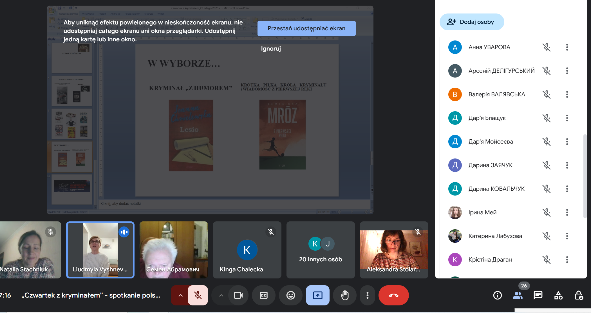Open host controls lock icon
591x313 pixels.
coord(579,295)
